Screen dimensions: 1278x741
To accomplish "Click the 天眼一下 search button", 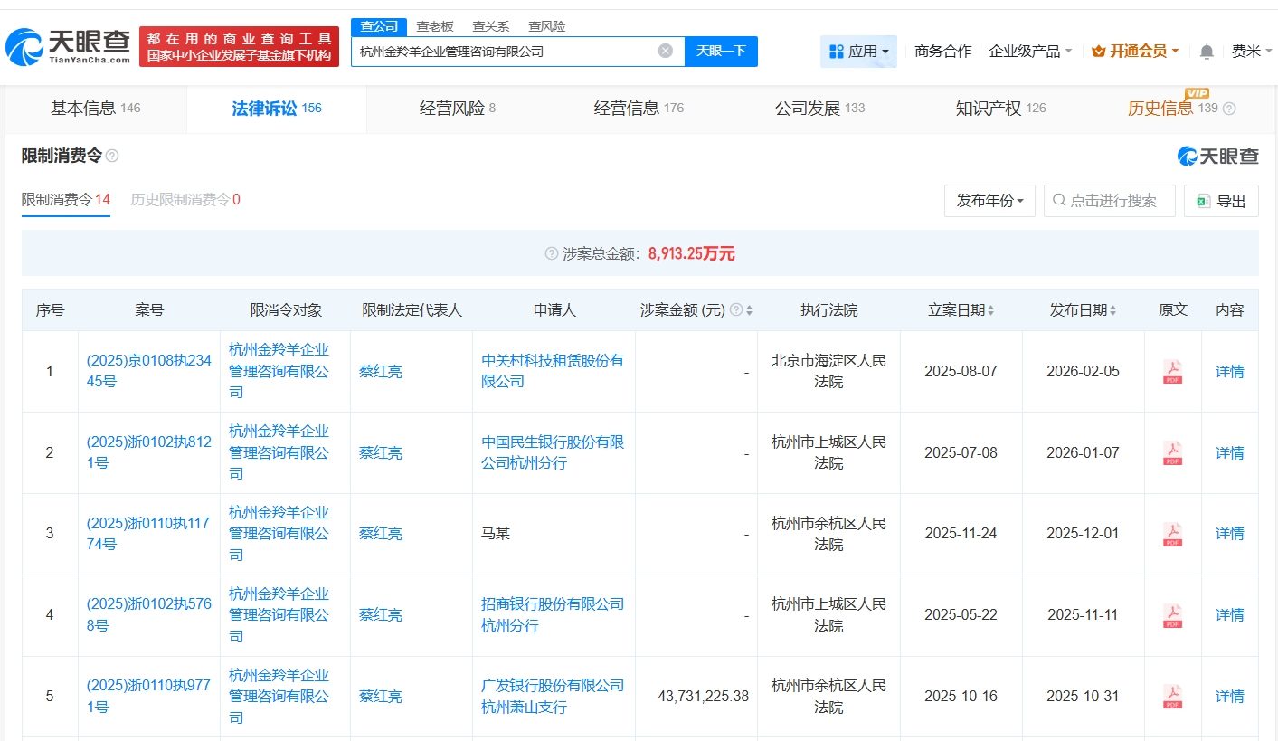I will pos(721,52).
